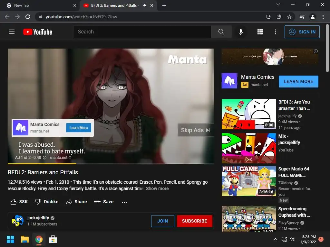This screenshot has height=247, width=330.
Task: Click the Under the Oak Tree banner ad
Action: [x=270, y=57]
